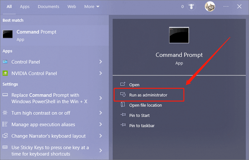Click Command Prompt title in preview pane
Image resolution: width=249 pixels, height=160 pixels.
coord(179,55)
